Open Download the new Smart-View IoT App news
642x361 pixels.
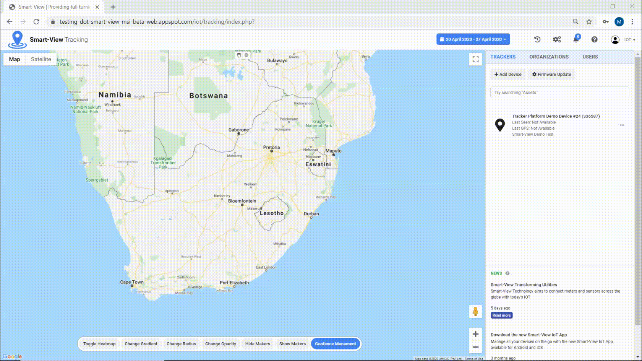(x=529, y=335)
